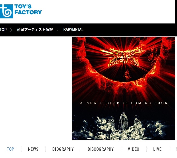The image size is (177, 158).
Task: Go to the LIVE tab
Action: click(x=157, y=149)
